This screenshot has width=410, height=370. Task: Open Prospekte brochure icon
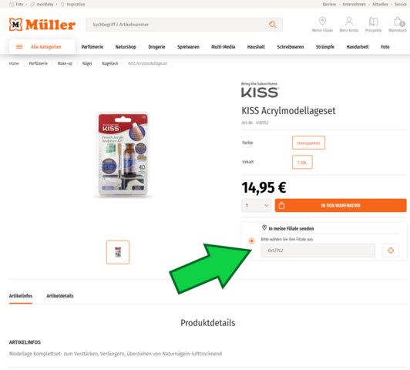click(x=373, y=22)
